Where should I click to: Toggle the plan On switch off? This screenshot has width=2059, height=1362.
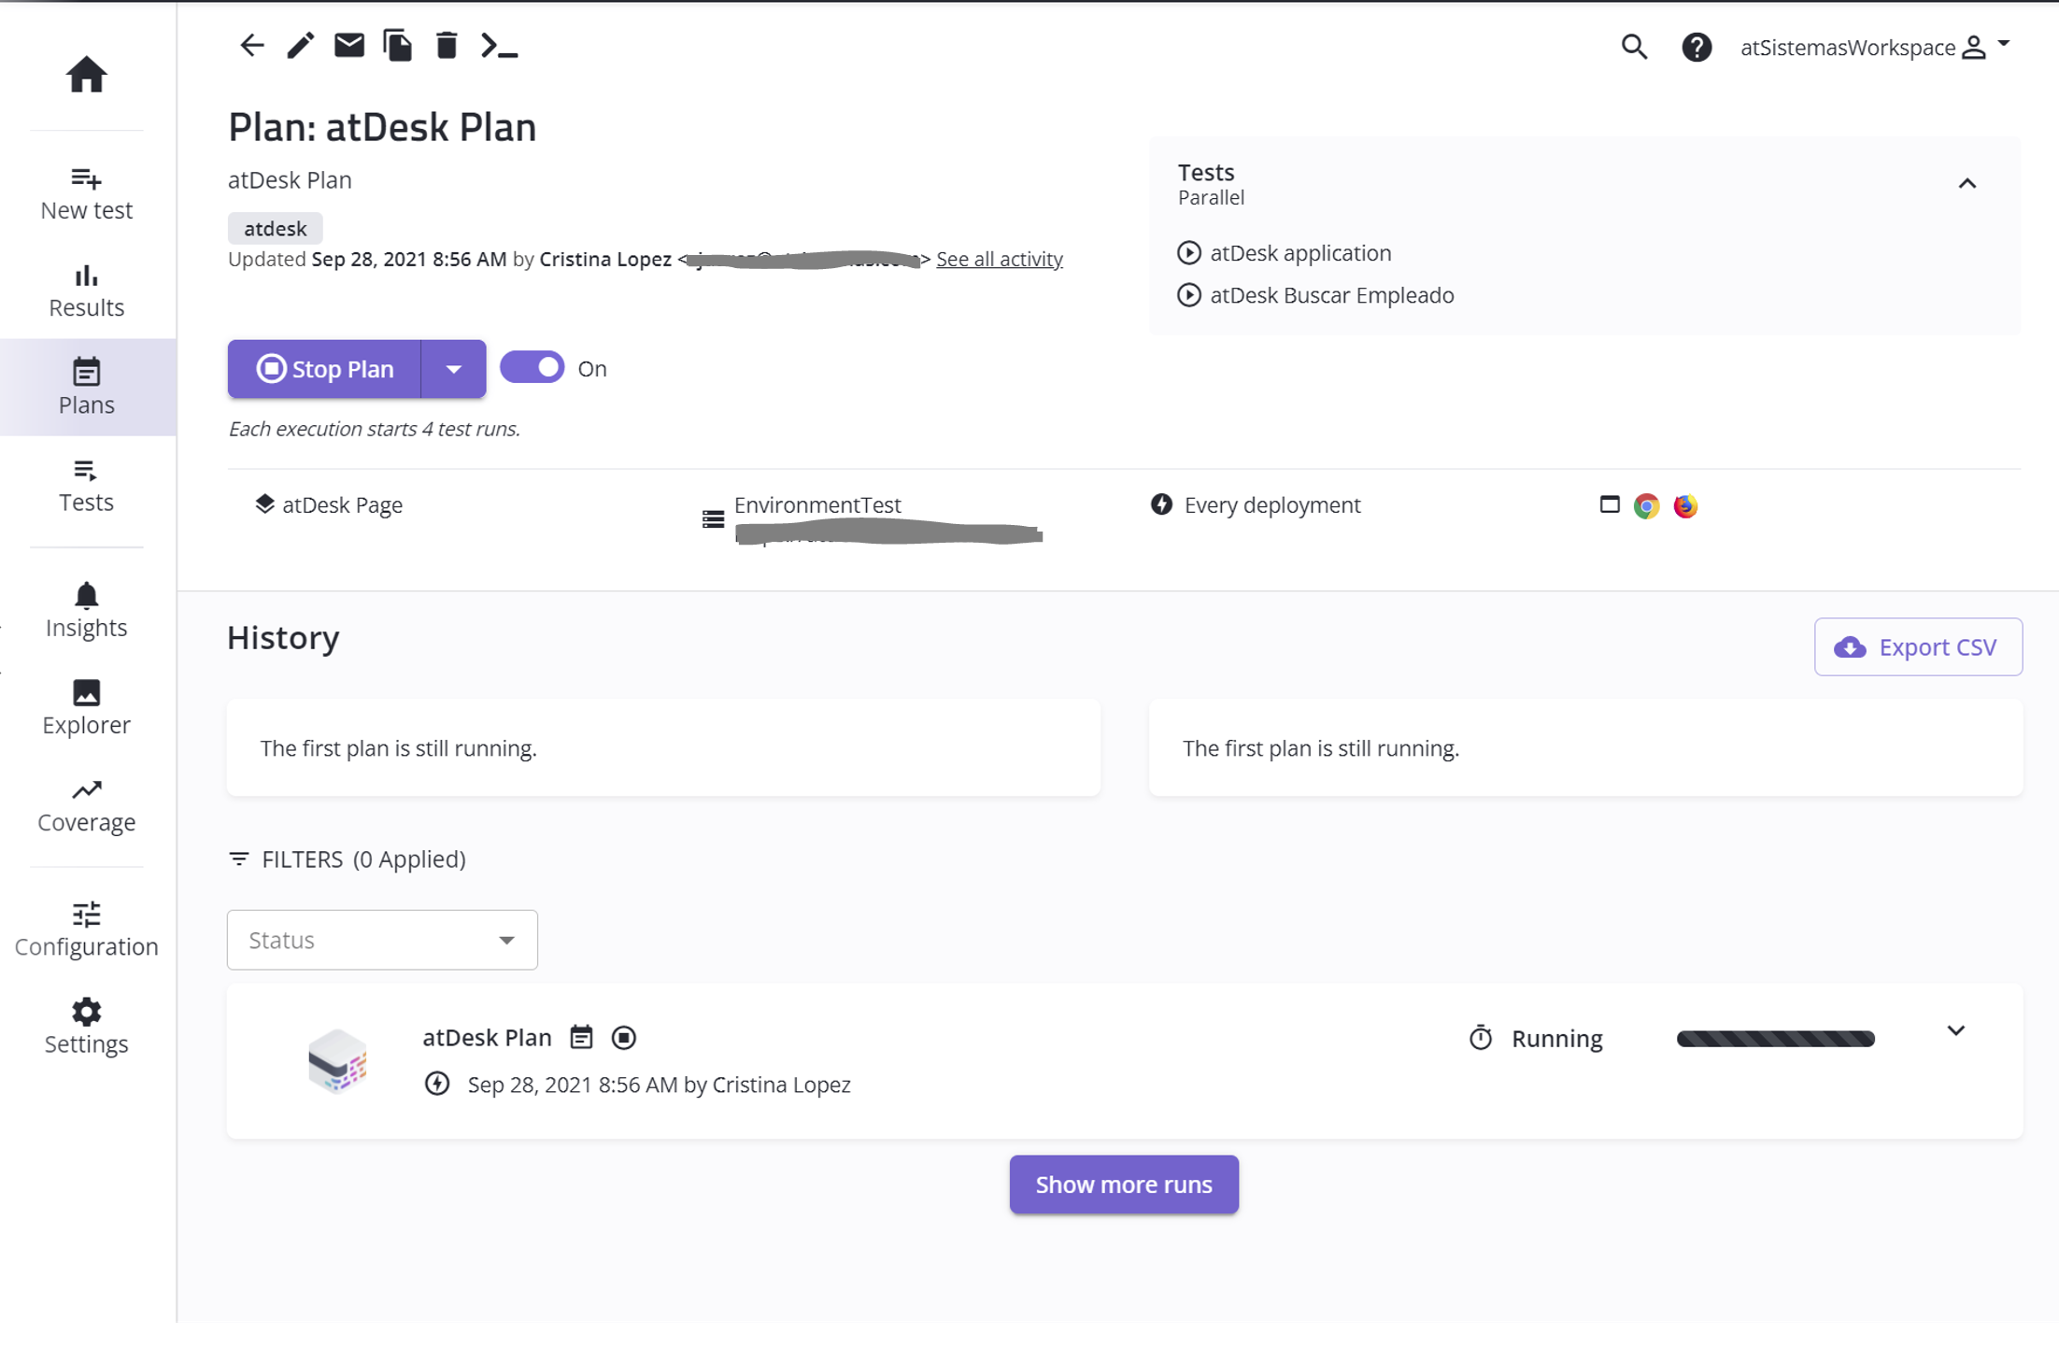532,368
